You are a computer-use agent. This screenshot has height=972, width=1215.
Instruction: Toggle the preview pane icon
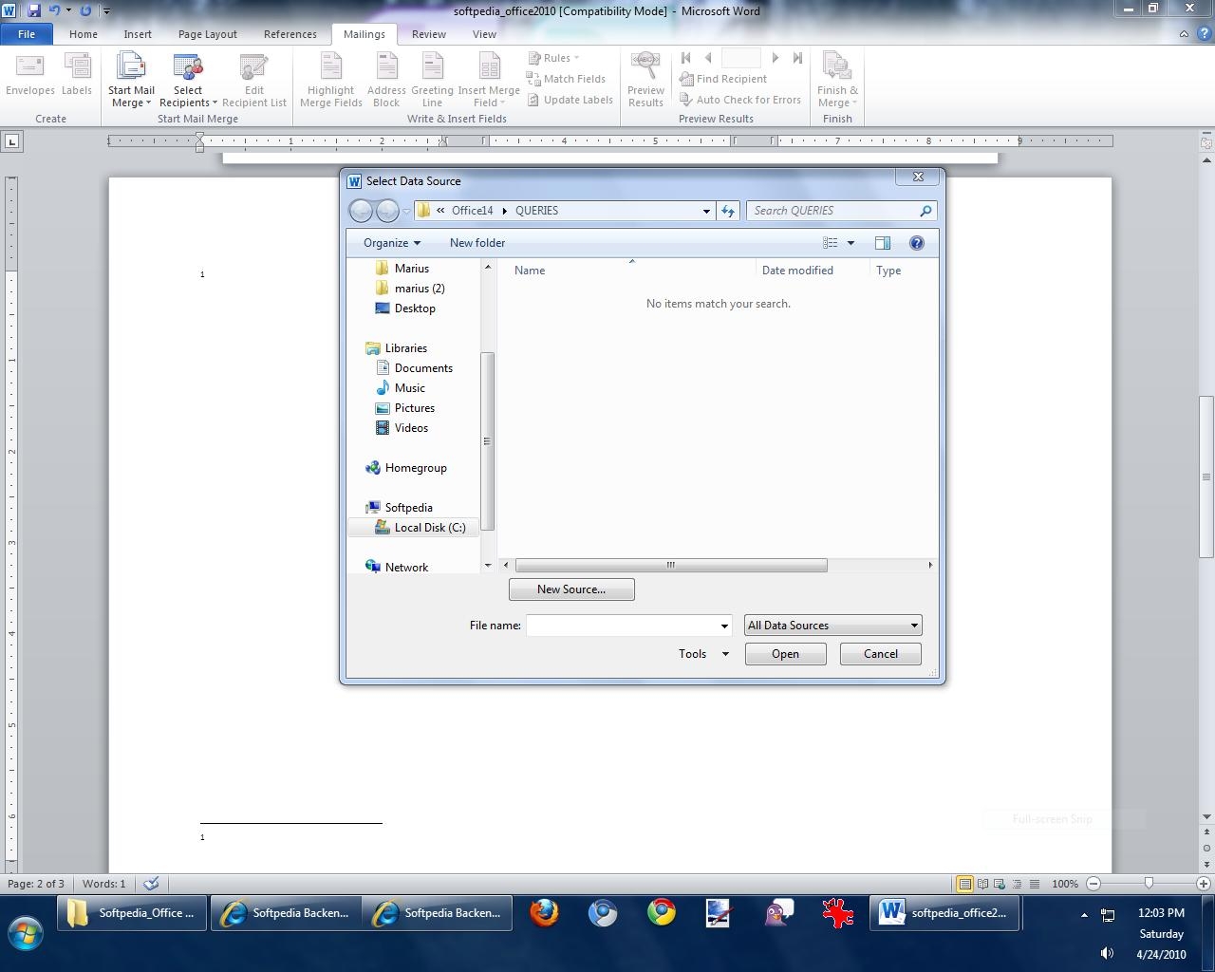882,243
